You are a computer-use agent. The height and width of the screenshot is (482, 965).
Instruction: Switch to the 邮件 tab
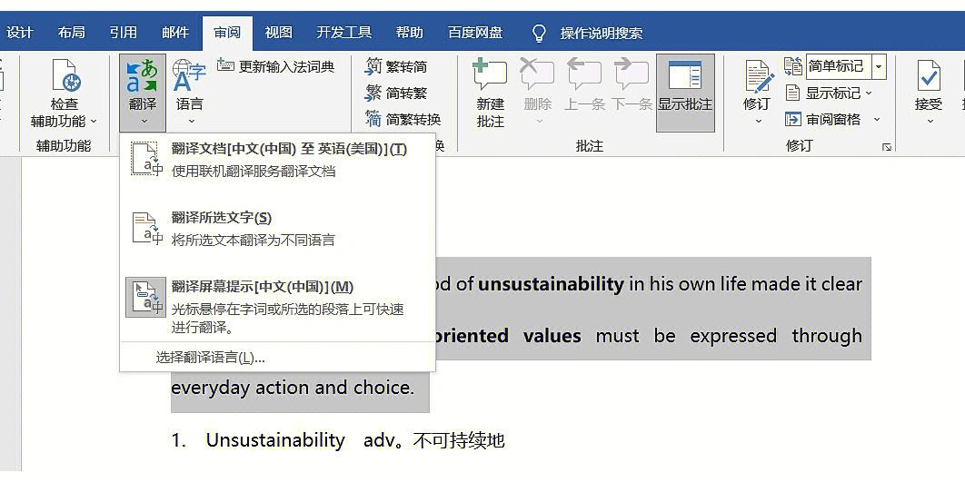click(175, 33)
